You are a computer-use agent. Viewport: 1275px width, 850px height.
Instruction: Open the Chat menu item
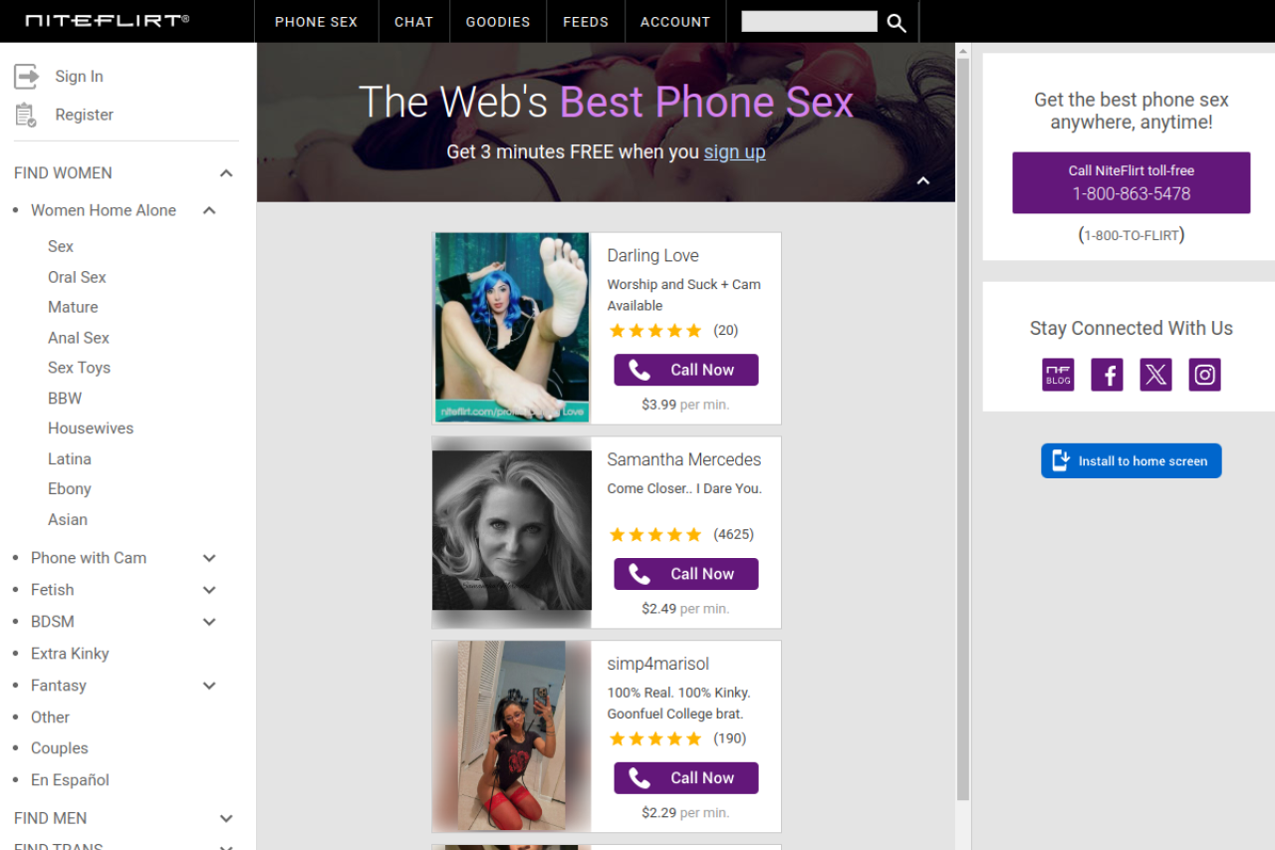tap(413, 22)
